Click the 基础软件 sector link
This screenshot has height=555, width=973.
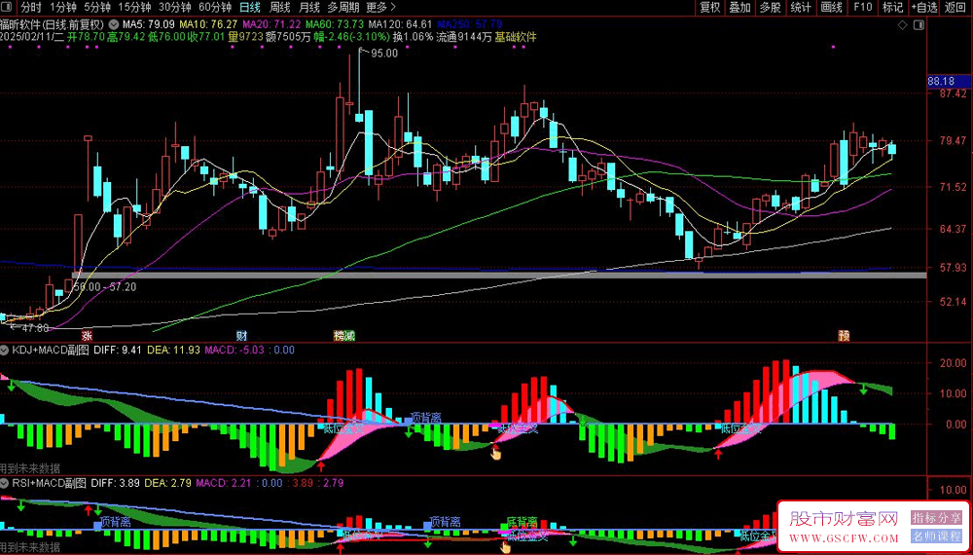click(516, 37)
